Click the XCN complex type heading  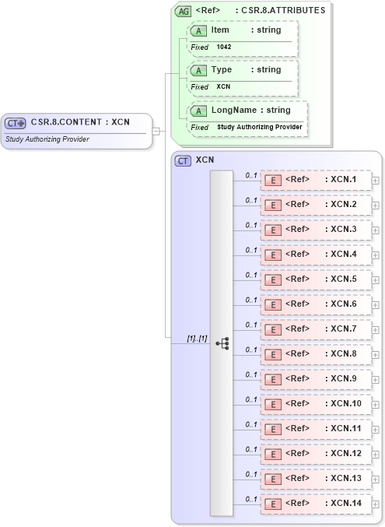pyautogui.click(x=205, y=160)
